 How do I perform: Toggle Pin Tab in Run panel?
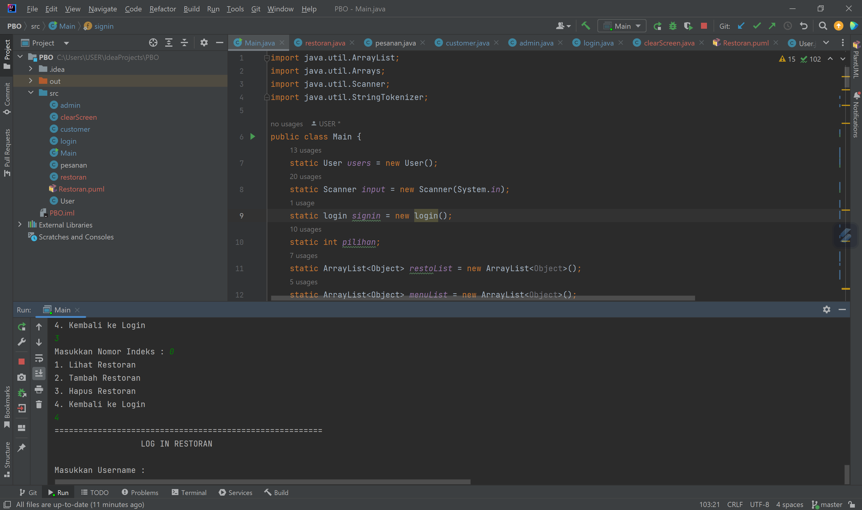point(21,447)
